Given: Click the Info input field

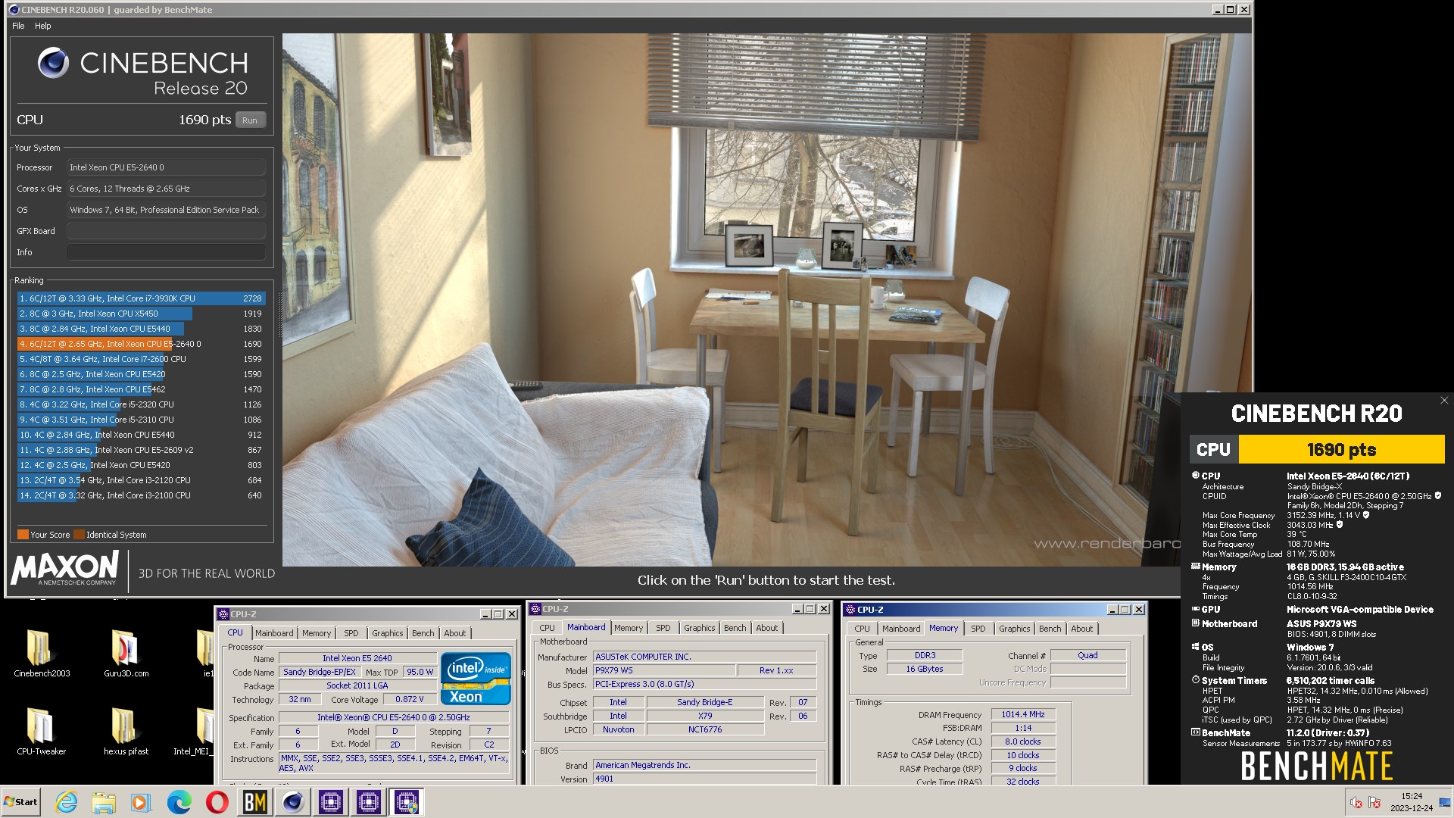Looking at the screenshot, I should [166, 252].
